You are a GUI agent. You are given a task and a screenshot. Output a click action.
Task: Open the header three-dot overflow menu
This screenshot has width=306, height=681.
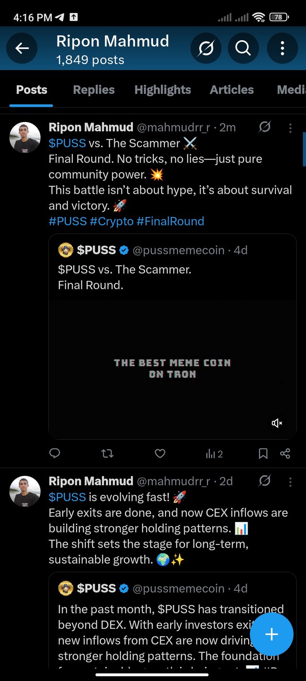(282, 48)
